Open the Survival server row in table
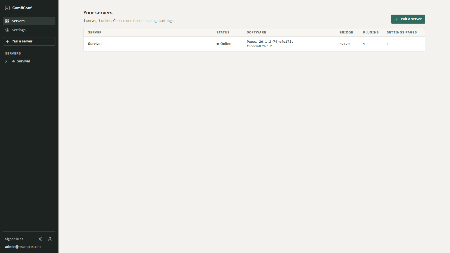The image size is (450, 253). [254, 44]
